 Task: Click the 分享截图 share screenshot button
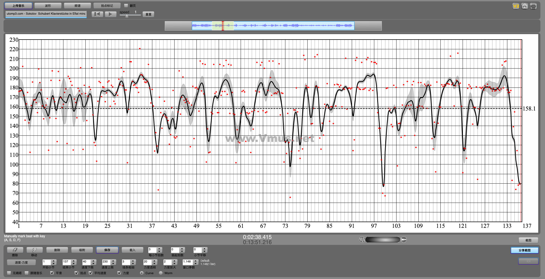tap(524, 250)
